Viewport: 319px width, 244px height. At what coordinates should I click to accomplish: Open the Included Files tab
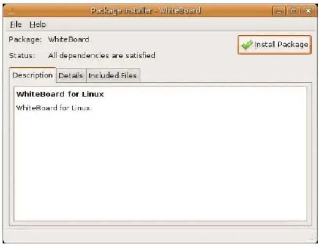click(x=113, y=76)
